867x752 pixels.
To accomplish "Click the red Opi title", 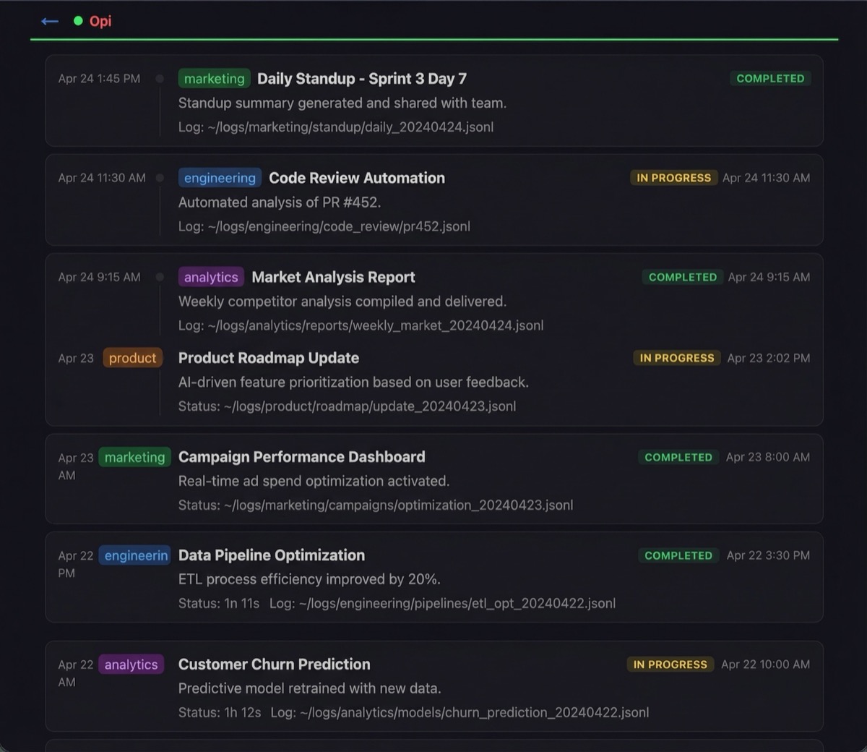I will pyautogui.click(x=100, y=21).
